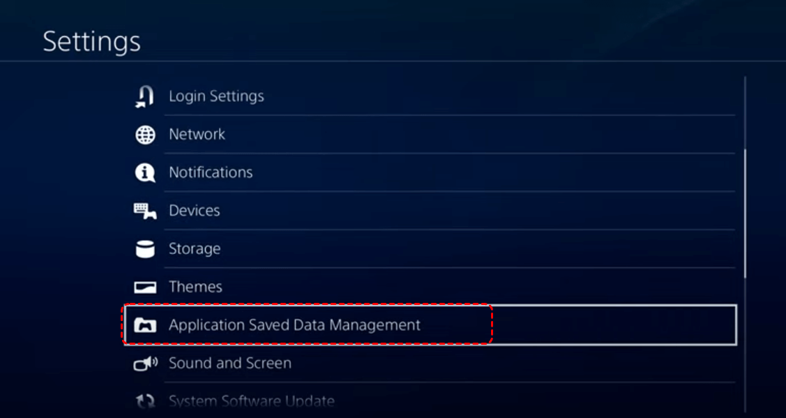This screenshot has height=418, width=786.
Task: Click the Devices keyboard and controller icon
Action: pyautogui.click(x=145, y=211)
